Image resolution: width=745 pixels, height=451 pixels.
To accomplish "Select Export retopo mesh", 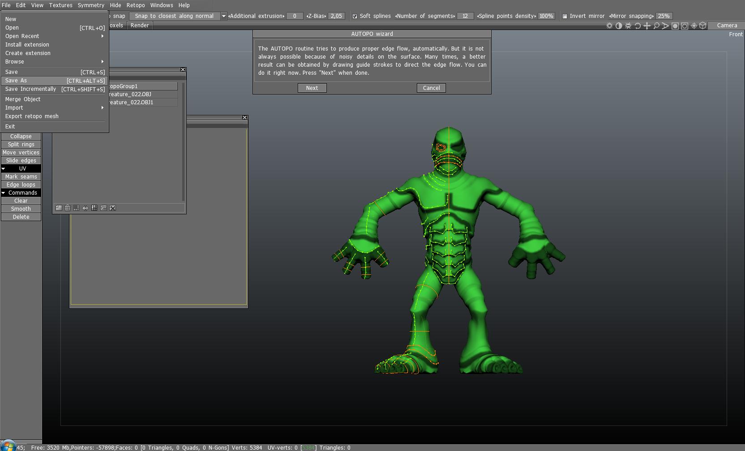I will (54, 116).
